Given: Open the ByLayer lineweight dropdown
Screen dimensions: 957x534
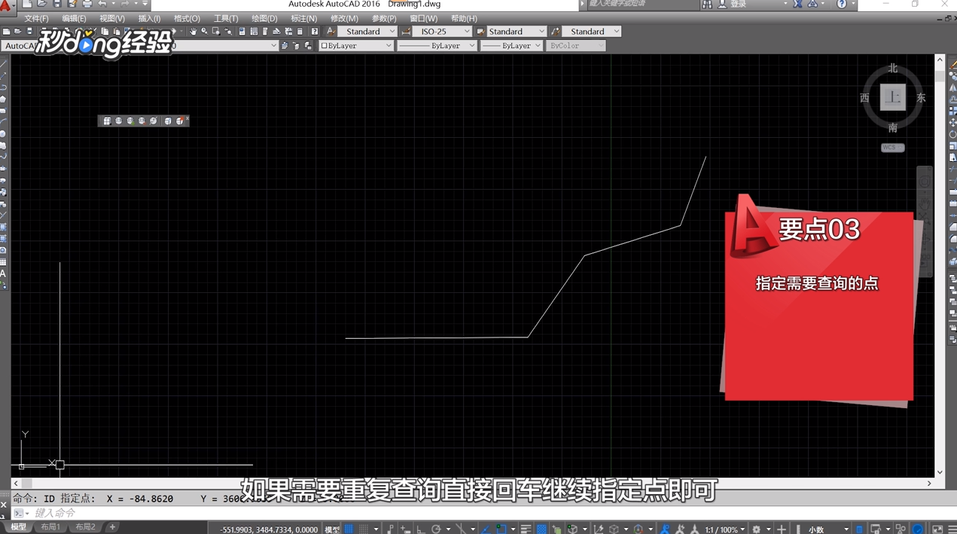Looking at the screenshot, I should point(511,46).
